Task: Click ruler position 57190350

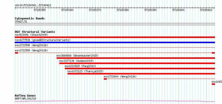Action: (40, 10)
